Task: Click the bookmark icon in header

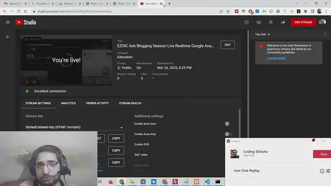Action: tap(270, 22)
